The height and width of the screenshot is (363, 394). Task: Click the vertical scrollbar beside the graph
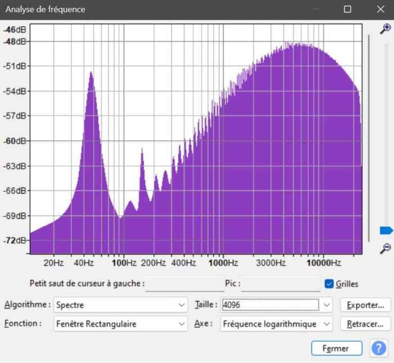pyautogui.click(x=369, y=138)
